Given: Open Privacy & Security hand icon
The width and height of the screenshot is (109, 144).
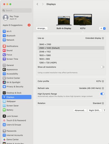Looking at the screenshot, I should 4,87.
